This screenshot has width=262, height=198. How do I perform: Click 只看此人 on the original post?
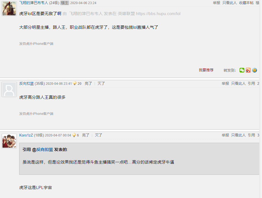(229, 3)
